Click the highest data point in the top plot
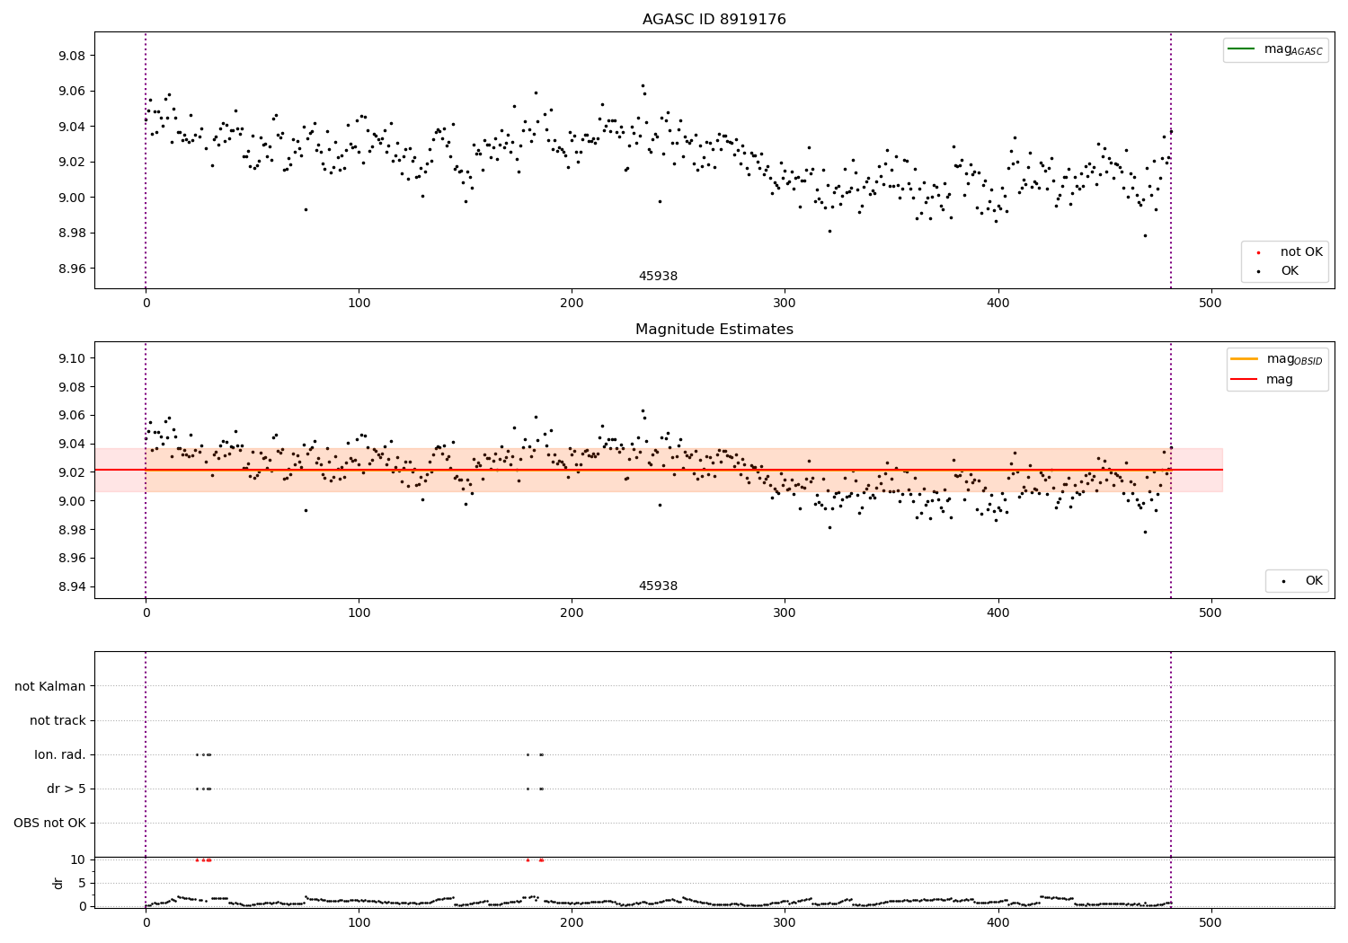The width and height of the screenshot is (1348, 943). [643, 85]
